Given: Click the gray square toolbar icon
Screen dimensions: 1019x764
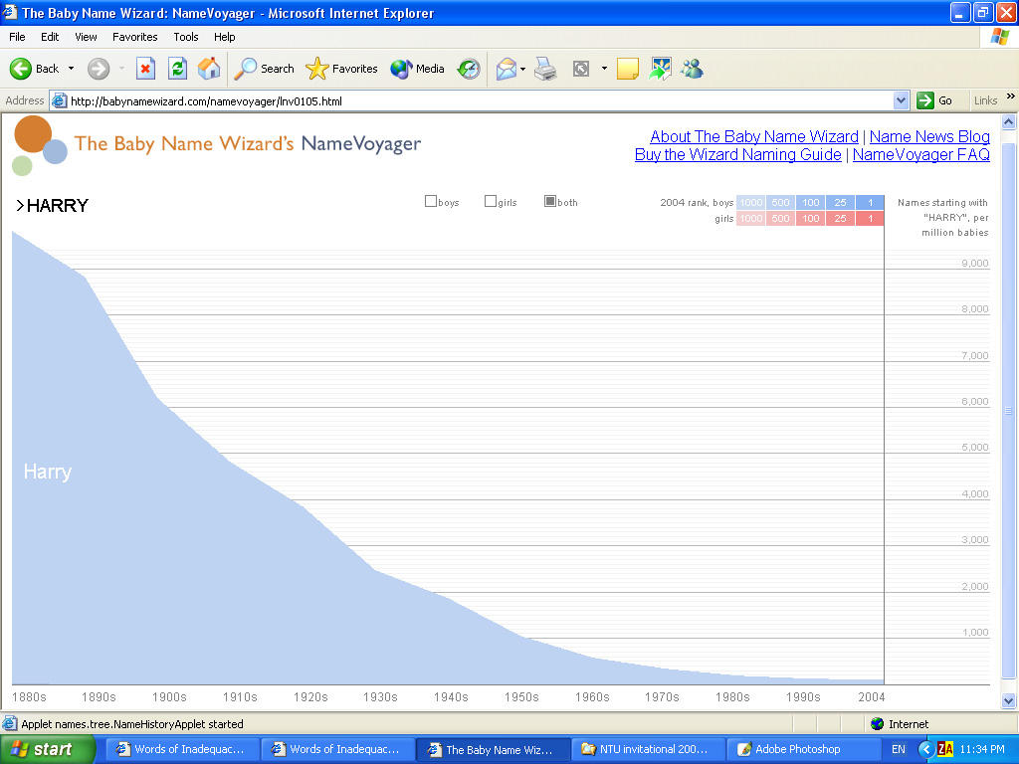Looking at the screenshot, I should (x=581, y=69).
